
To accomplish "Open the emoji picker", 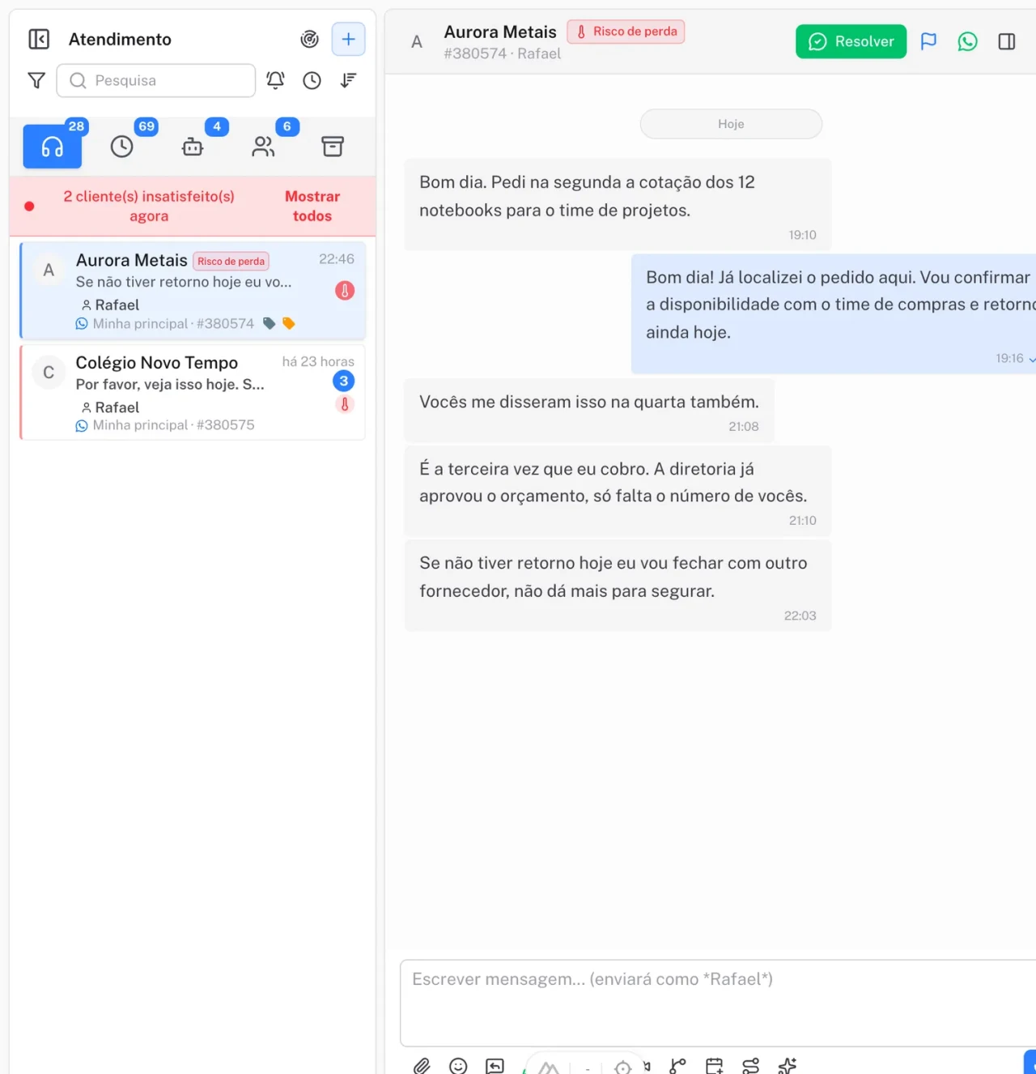I will tap(458, 1066).
